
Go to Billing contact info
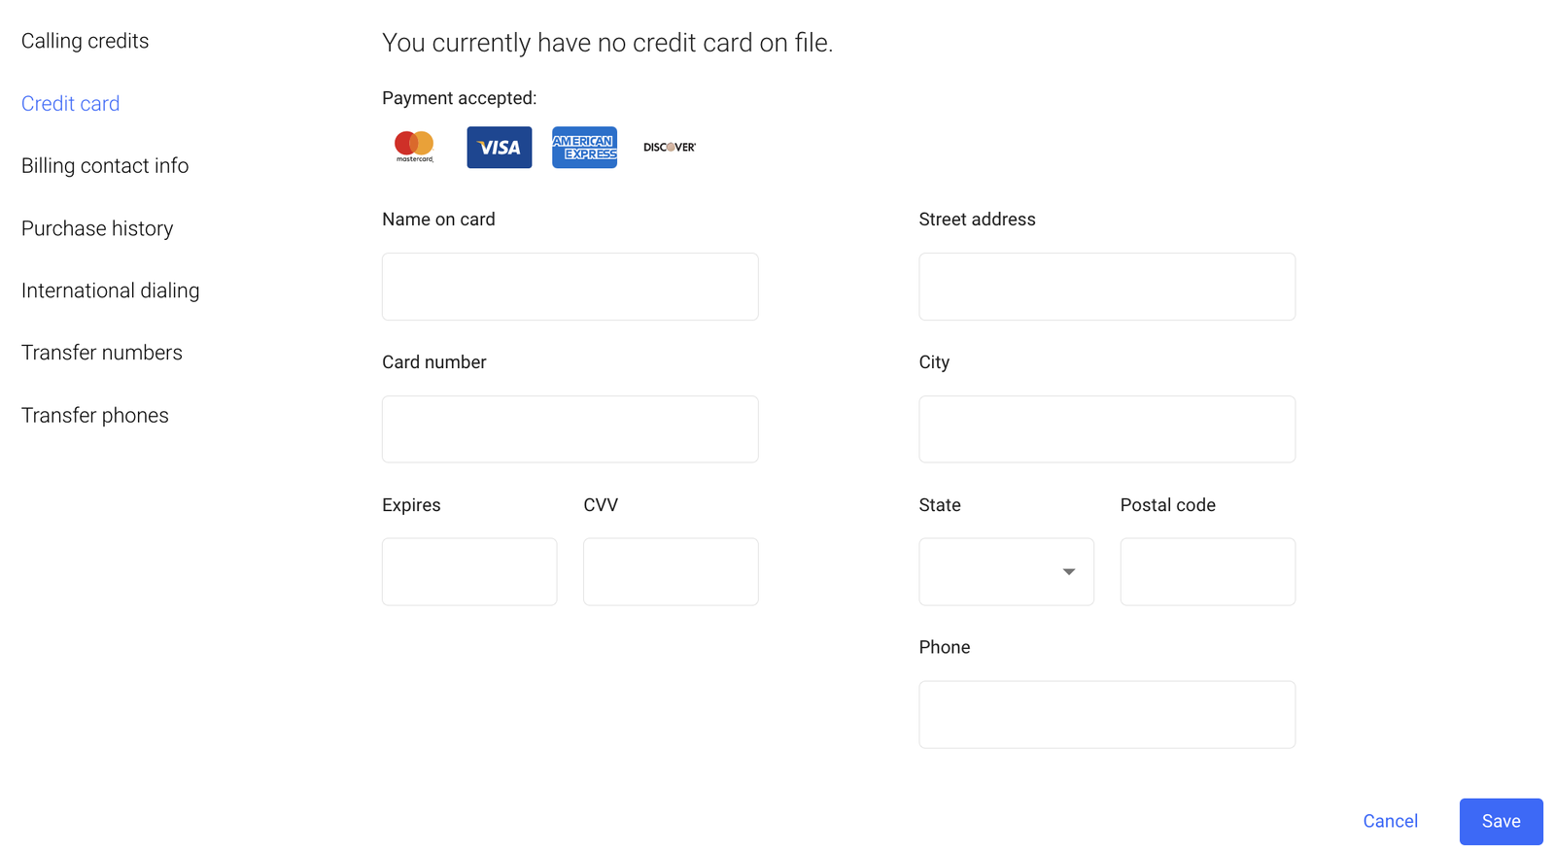point(105,166)
